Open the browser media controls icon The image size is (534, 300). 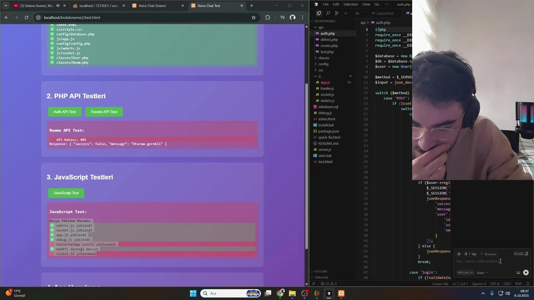(282, 17)
